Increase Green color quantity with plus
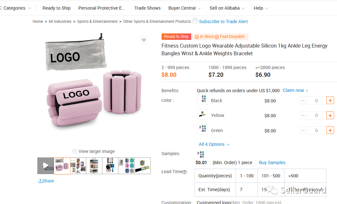The height and width of the screenshot is (204, 337). coord(330,130)
